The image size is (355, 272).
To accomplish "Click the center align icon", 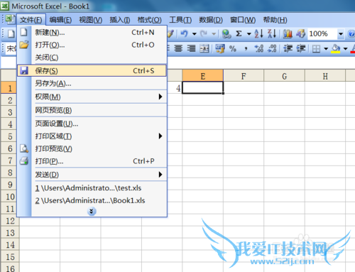I will coord(178,48).
